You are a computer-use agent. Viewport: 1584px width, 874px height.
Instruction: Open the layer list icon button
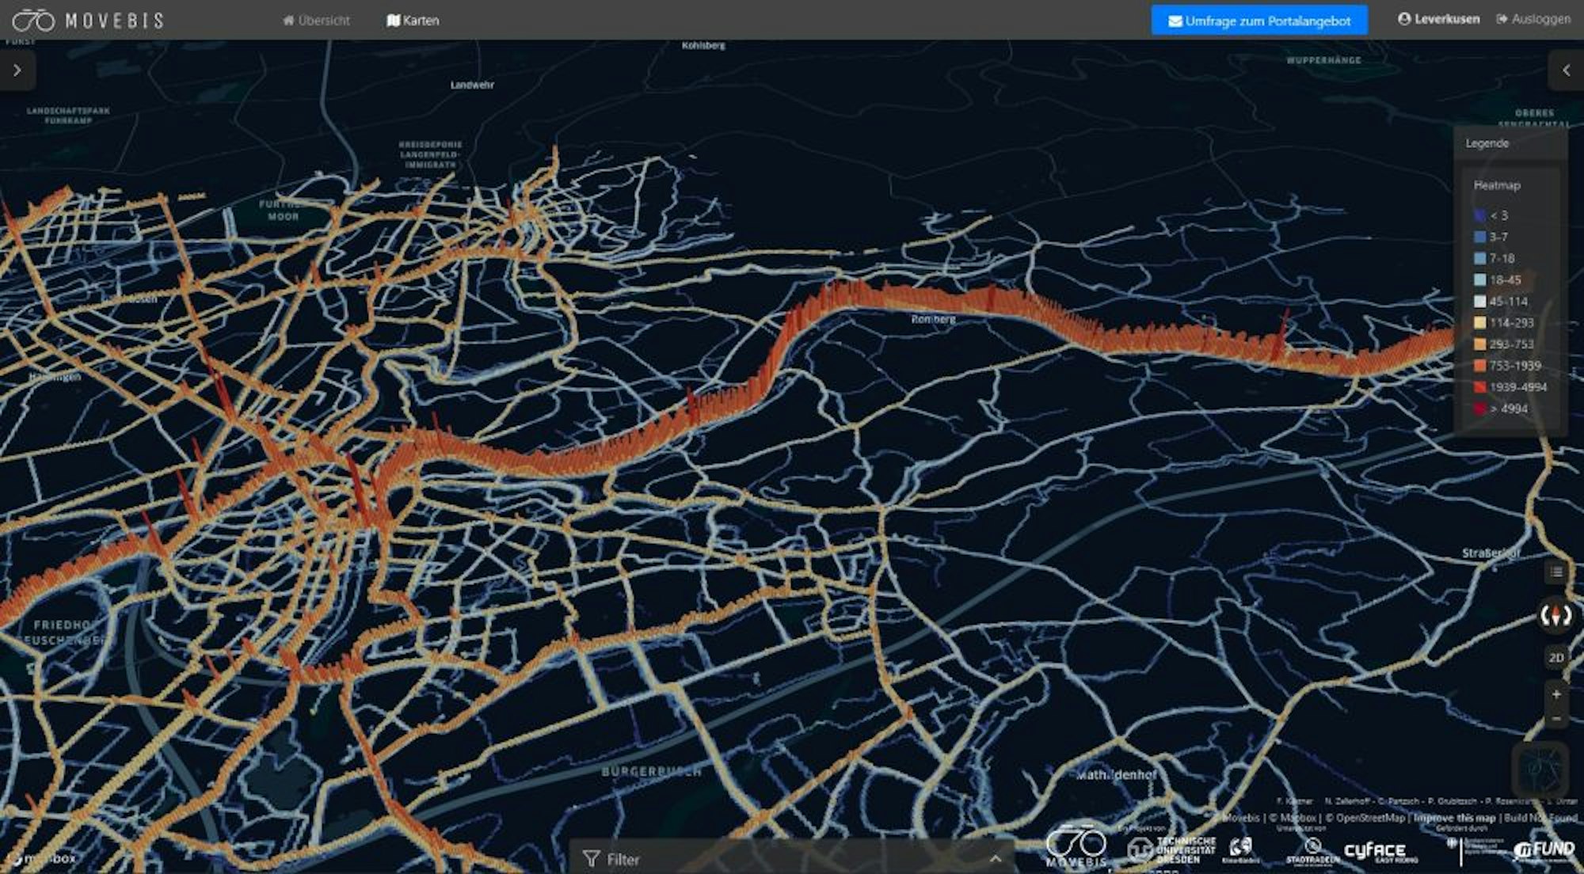pyautogui.click(x=1556, y=572)
